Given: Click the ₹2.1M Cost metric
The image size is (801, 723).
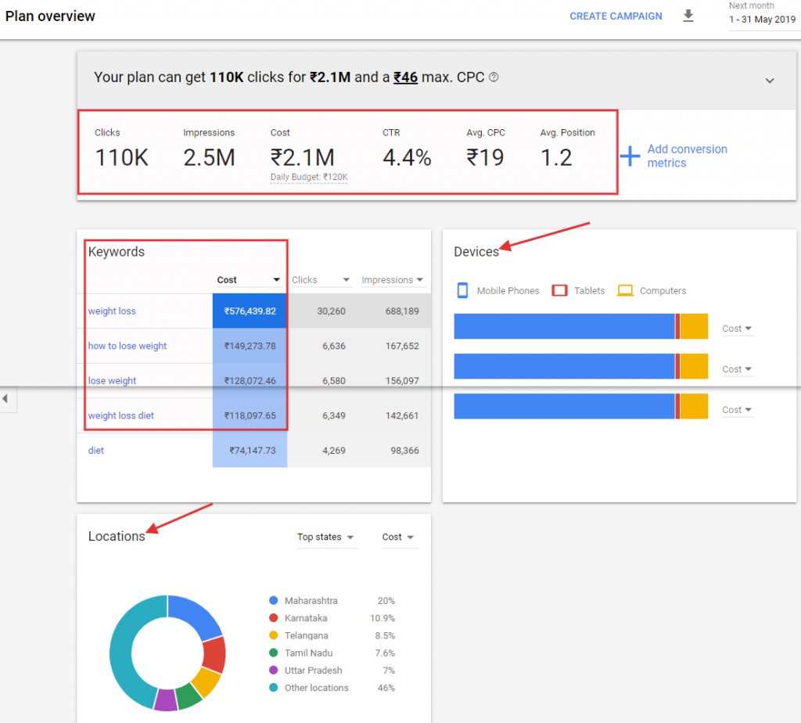Looking at the screenshot, I should (x=303, y=157).
